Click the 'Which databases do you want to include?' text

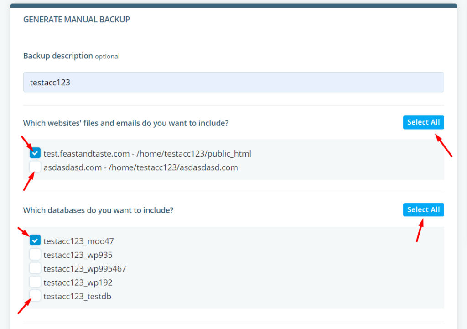[98, 210]
